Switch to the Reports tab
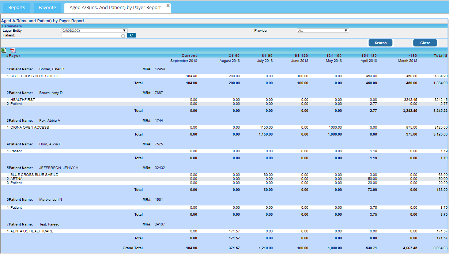The image size is (449, 255). [17, 8]
